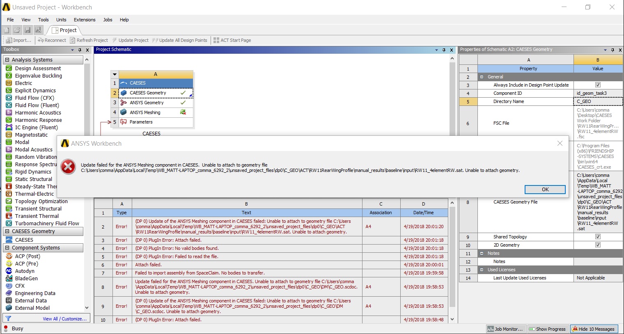Screen dimensions: 624x334
Task: Select the Engineering Data component icon
Action: click(x=9, y=293)
